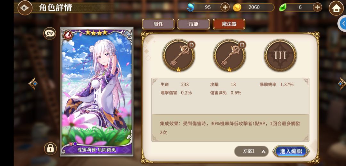The width and height of the screenshot is (346, 166).
Task: Go to next character with right arrow
Action: click(342, 83)
